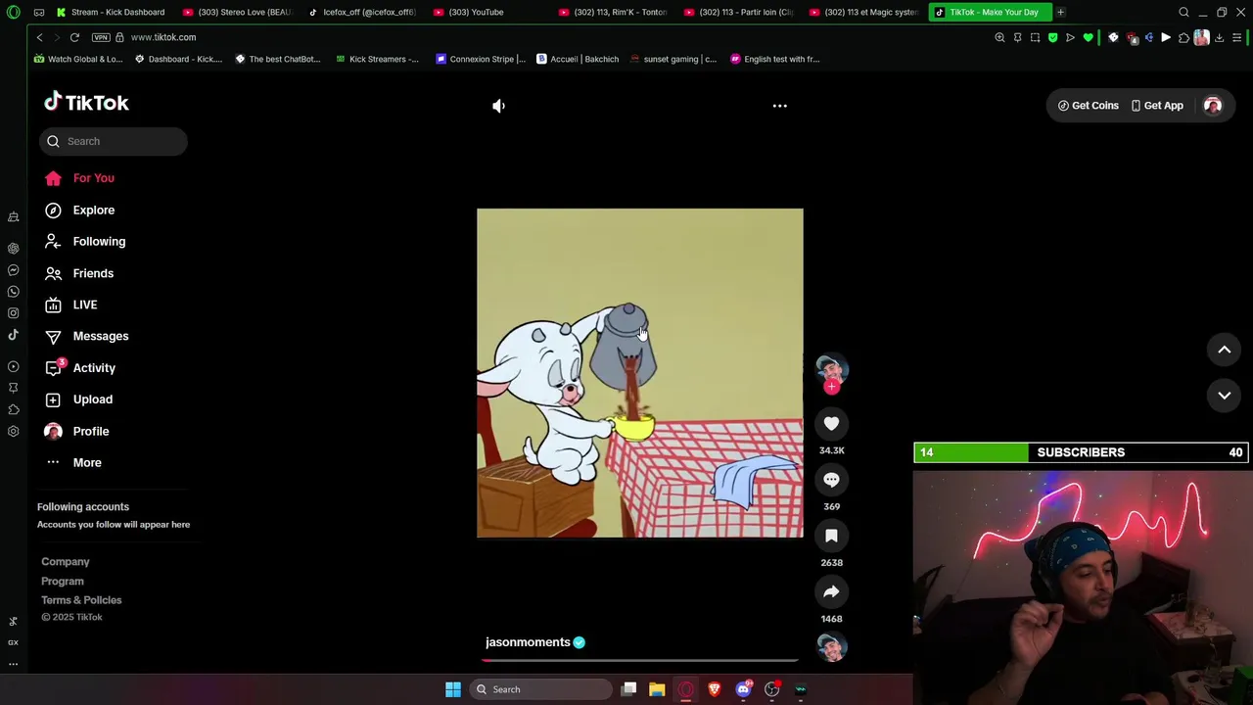Click the Get Coins button
Viewport: 1253px width, 705px height.
pos(1088,106)
